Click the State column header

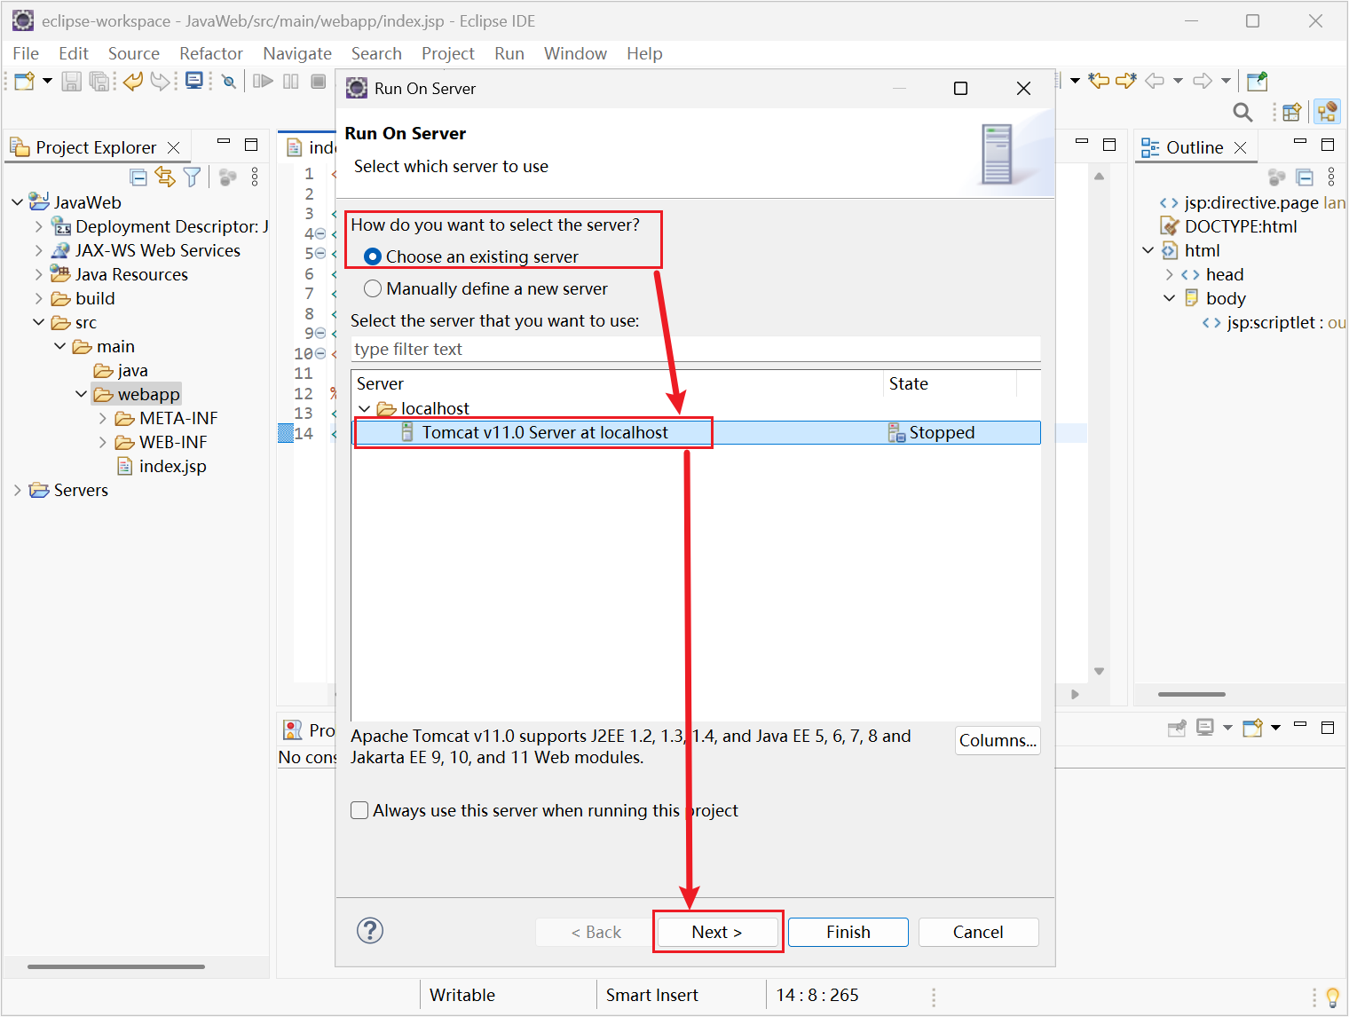point(951,383)
